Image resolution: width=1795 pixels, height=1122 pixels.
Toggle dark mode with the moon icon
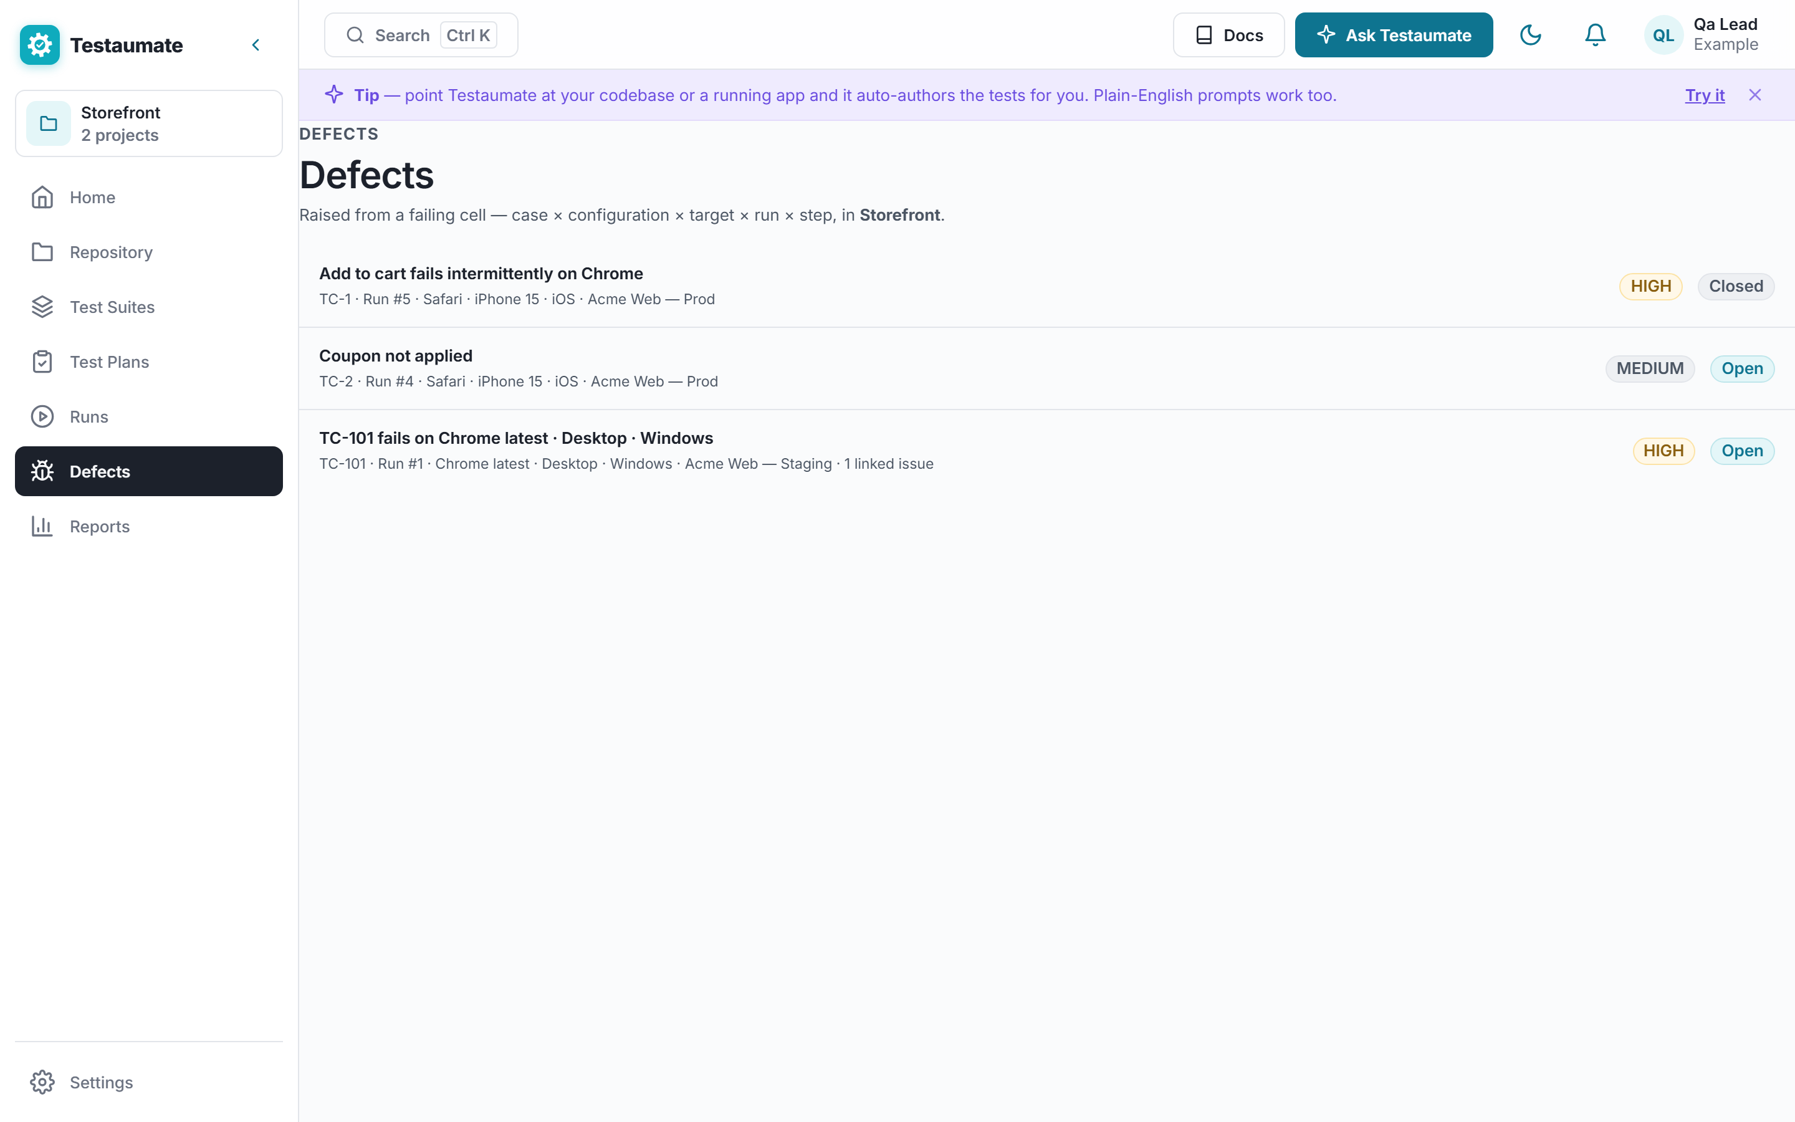(x=1530, y=35)
